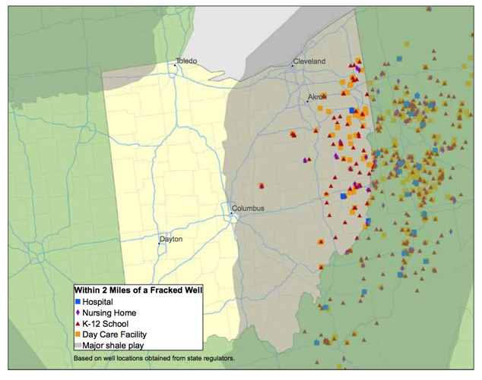Viewport: 482px width, 380px height.
Task: Click the Cleveland city dot marker
Action: click(x=293, y=66)
